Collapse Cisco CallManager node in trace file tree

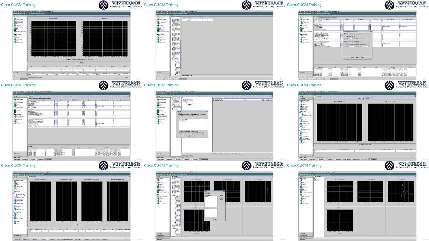(185, 103)
